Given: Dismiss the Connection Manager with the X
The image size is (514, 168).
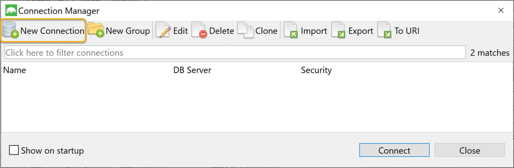Looking at the screenshot, I should [501, 11].
